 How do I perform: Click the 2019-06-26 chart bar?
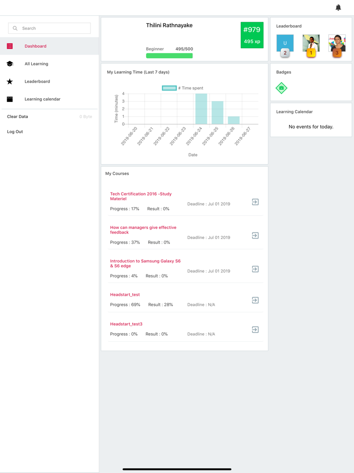point(234,120)
